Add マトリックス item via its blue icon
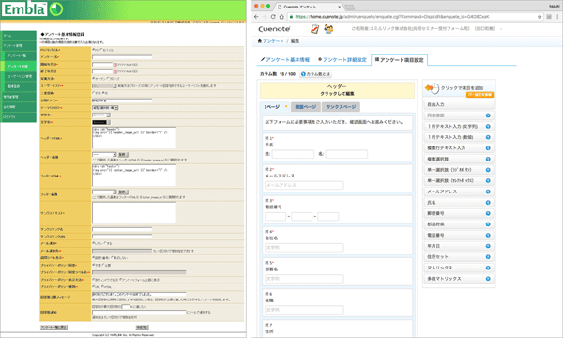The image size is (563, 338). point(488,268)
